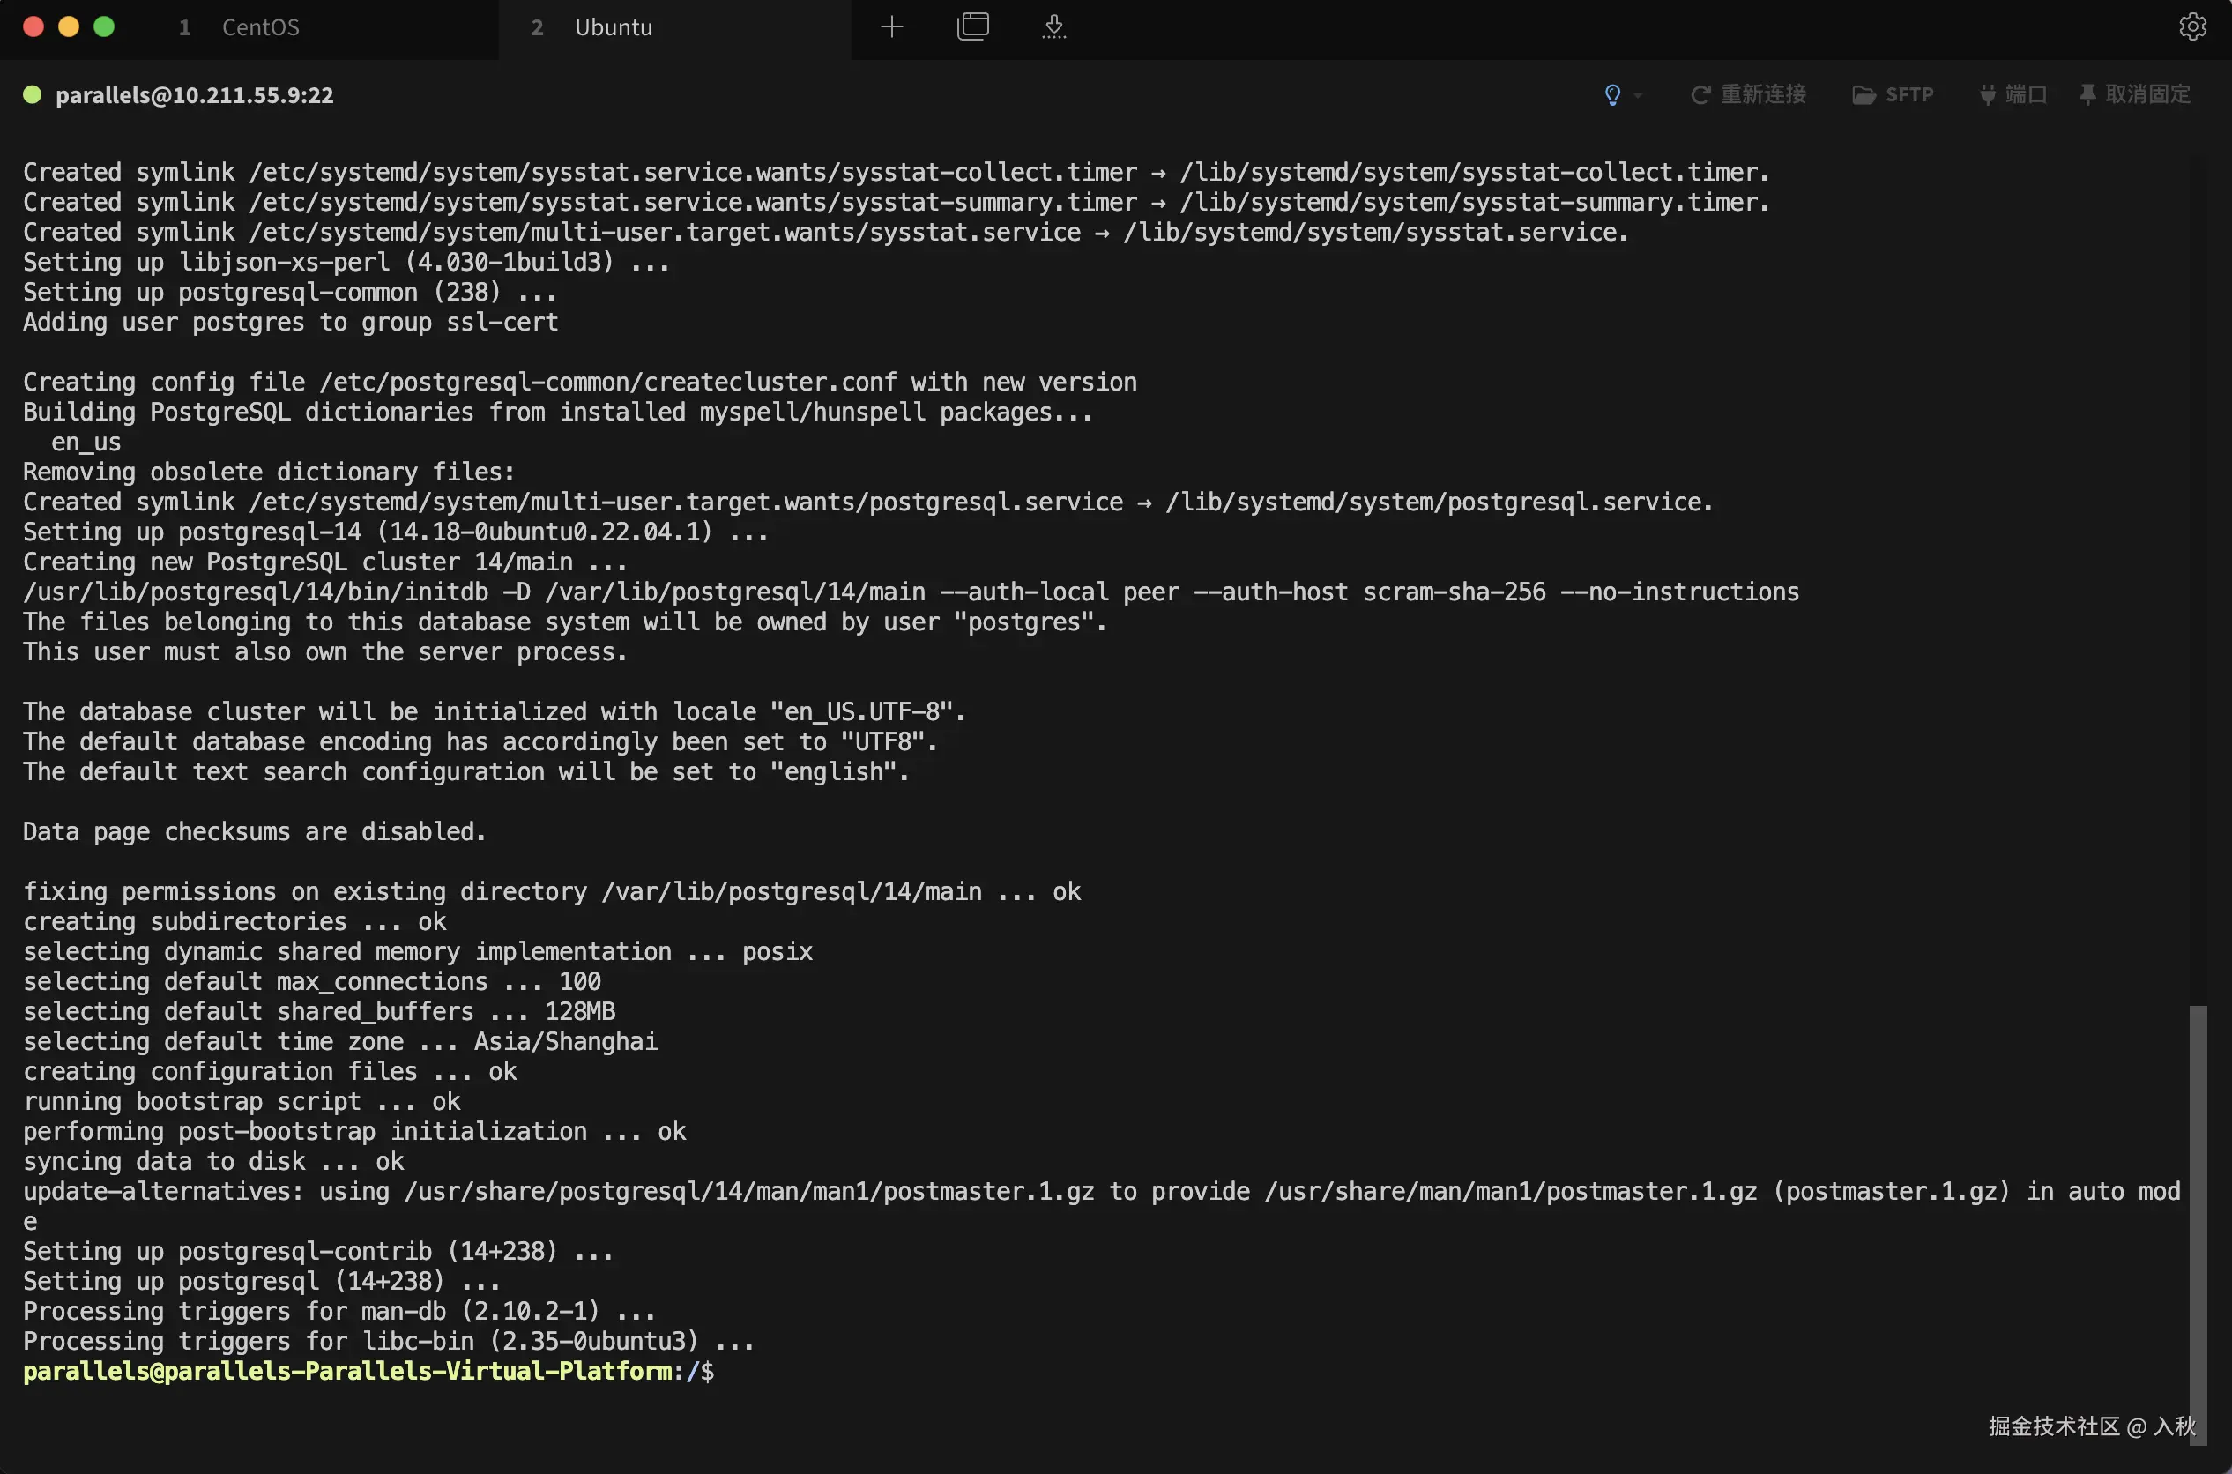This screenshot has height=1474, width=2232.
Task: Expand the dropdown arrow beside the lightbulb
Action: [x=1638, y=95]
